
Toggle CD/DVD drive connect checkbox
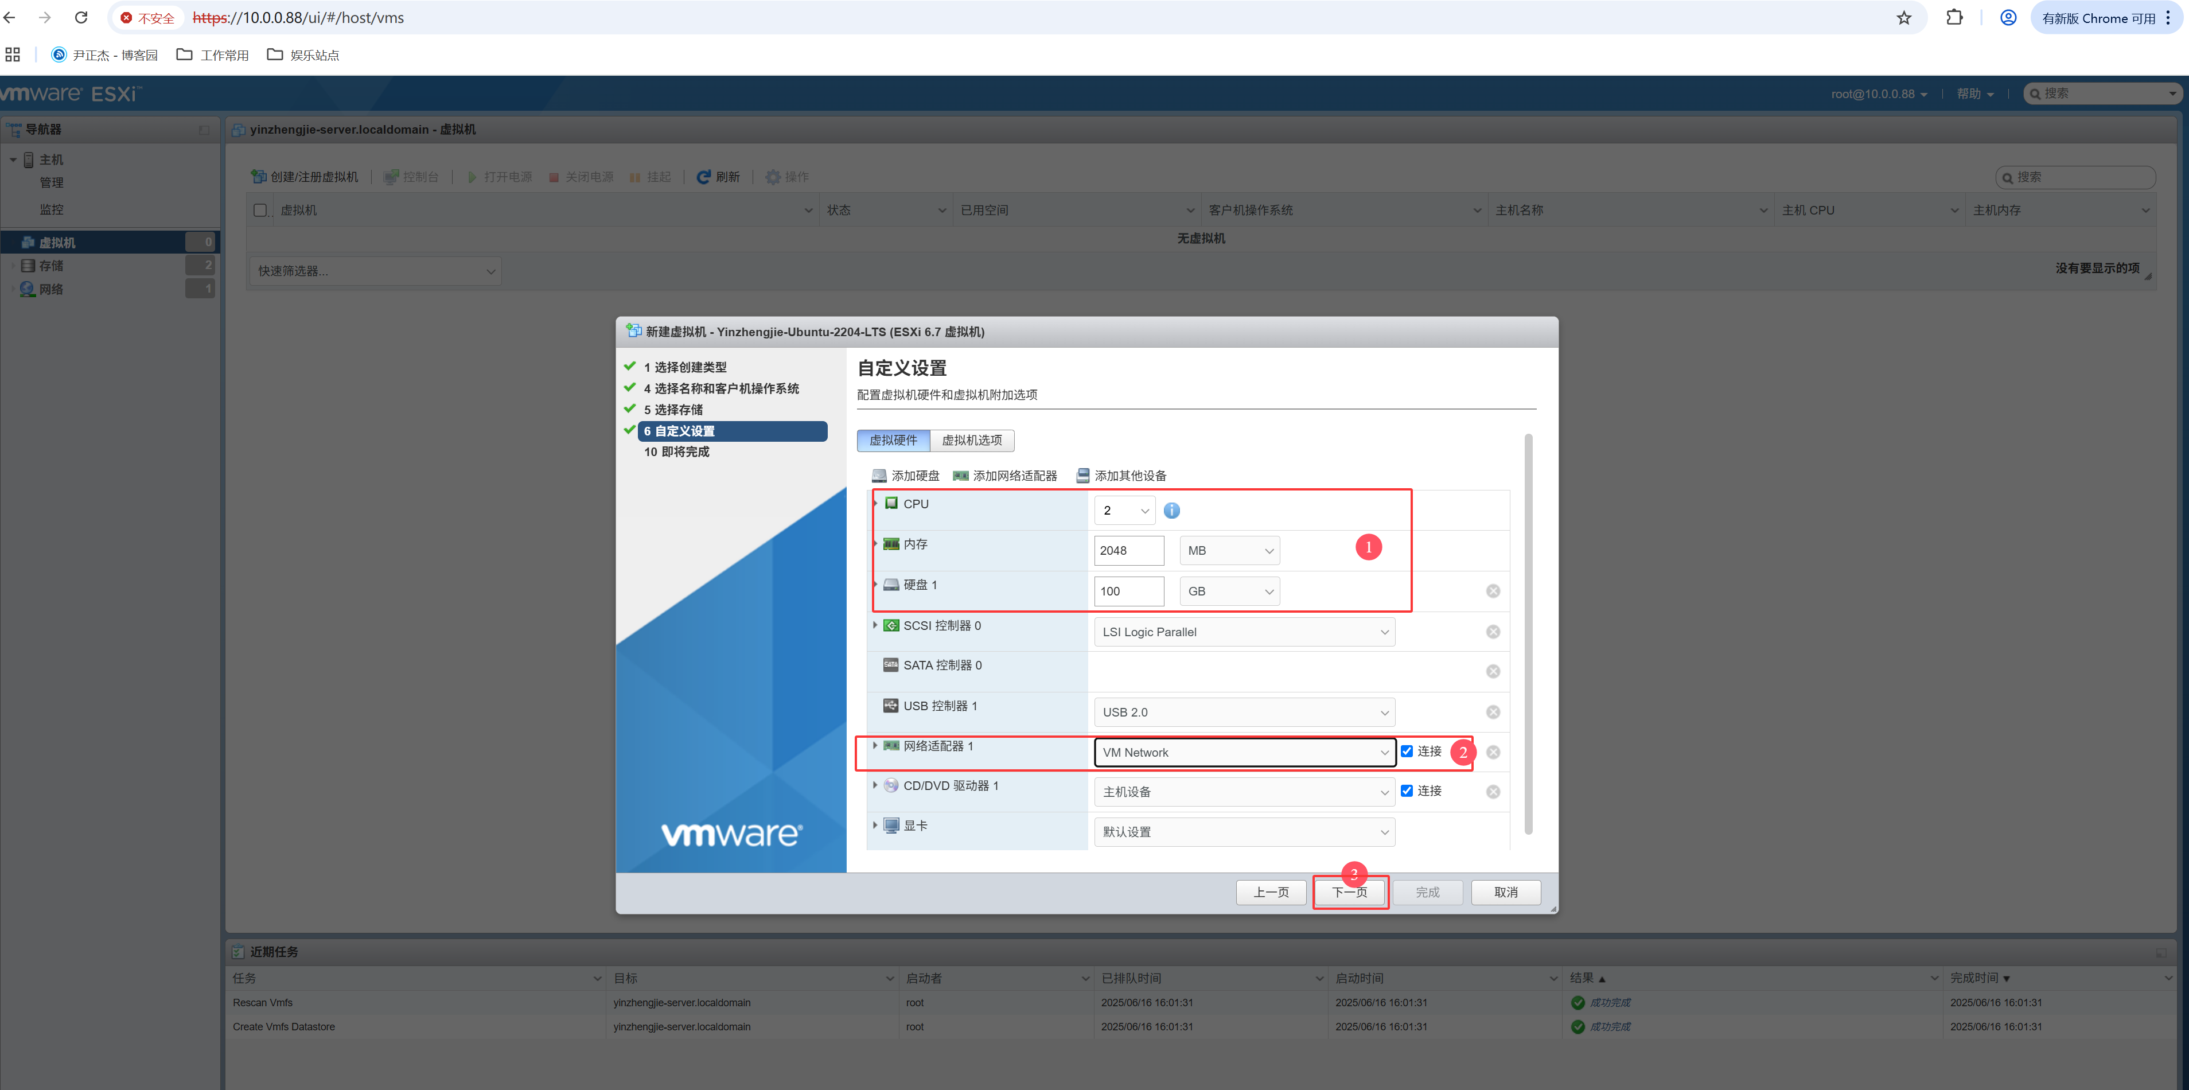click(1407, 790)
